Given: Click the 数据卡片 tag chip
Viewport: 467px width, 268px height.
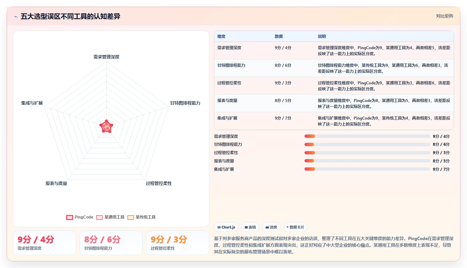Looking at the screenshot, I should (295, 227).
